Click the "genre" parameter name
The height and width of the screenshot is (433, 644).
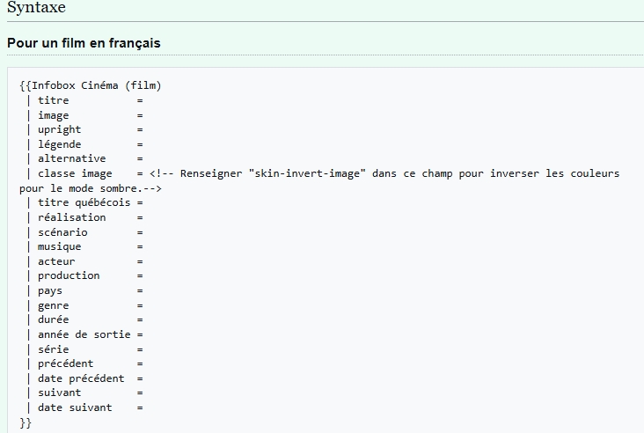tap(53, 305)
